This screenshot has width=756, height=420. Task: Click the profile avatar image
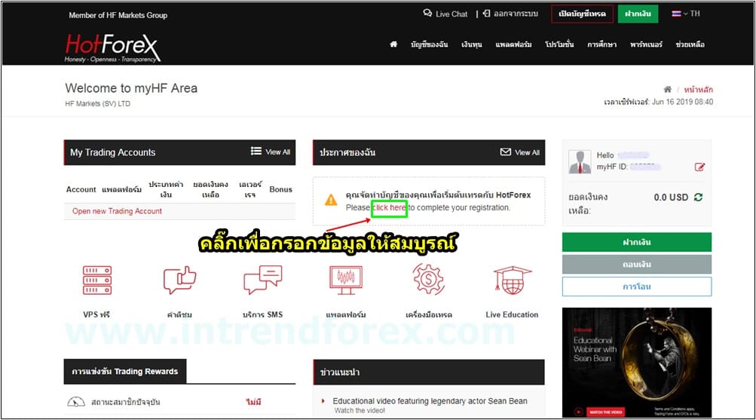[x=580, y=161]
